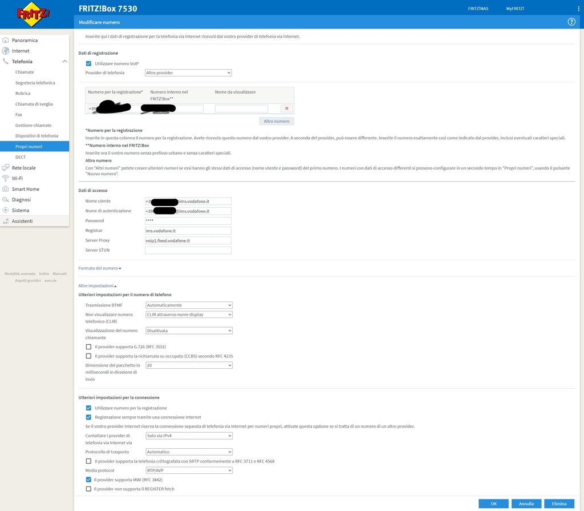584x511 pixels.
Task: Open the MyFRITZ! link in header
Action: click(x=514, y=9)
